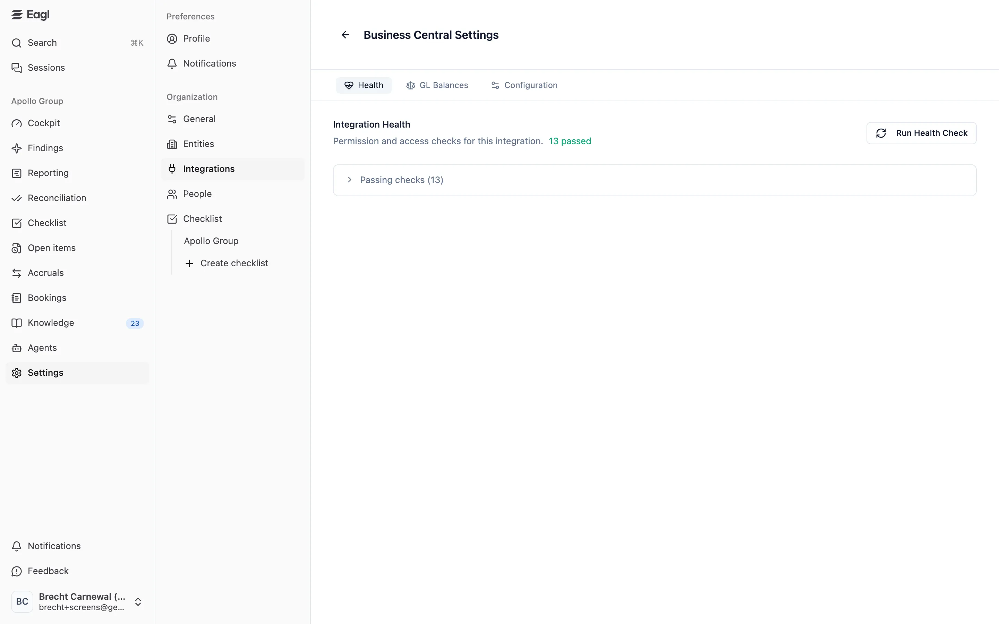Open the Knowledge section
Image resolution: width=999 pixels, height=624 pixels.
[77, 323]
